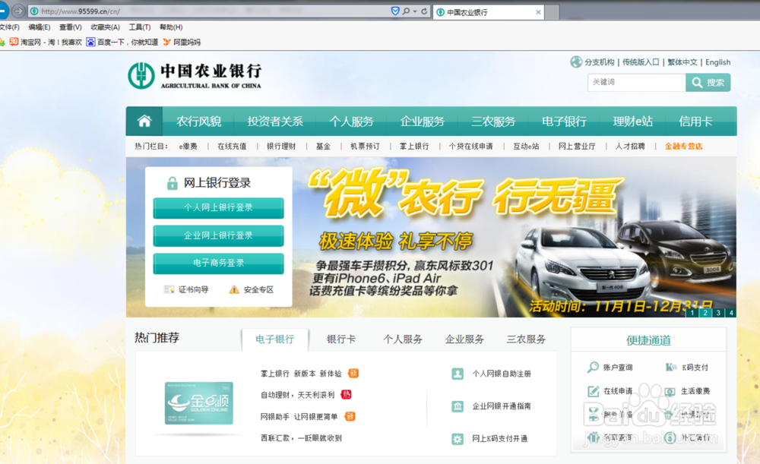Click 个人网上银行登录 button
Image resolution: width=760 pixels, height=464 pixels.
[218, 208]
